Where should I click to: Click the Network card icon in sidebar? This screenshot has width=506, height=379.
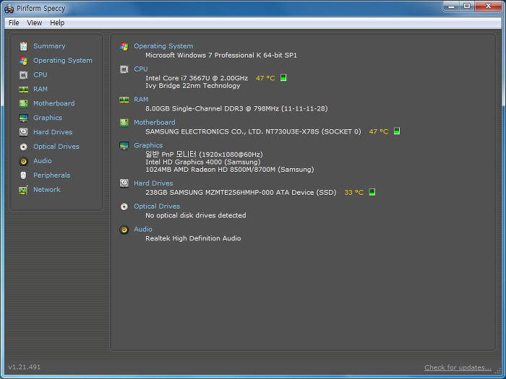23,190
